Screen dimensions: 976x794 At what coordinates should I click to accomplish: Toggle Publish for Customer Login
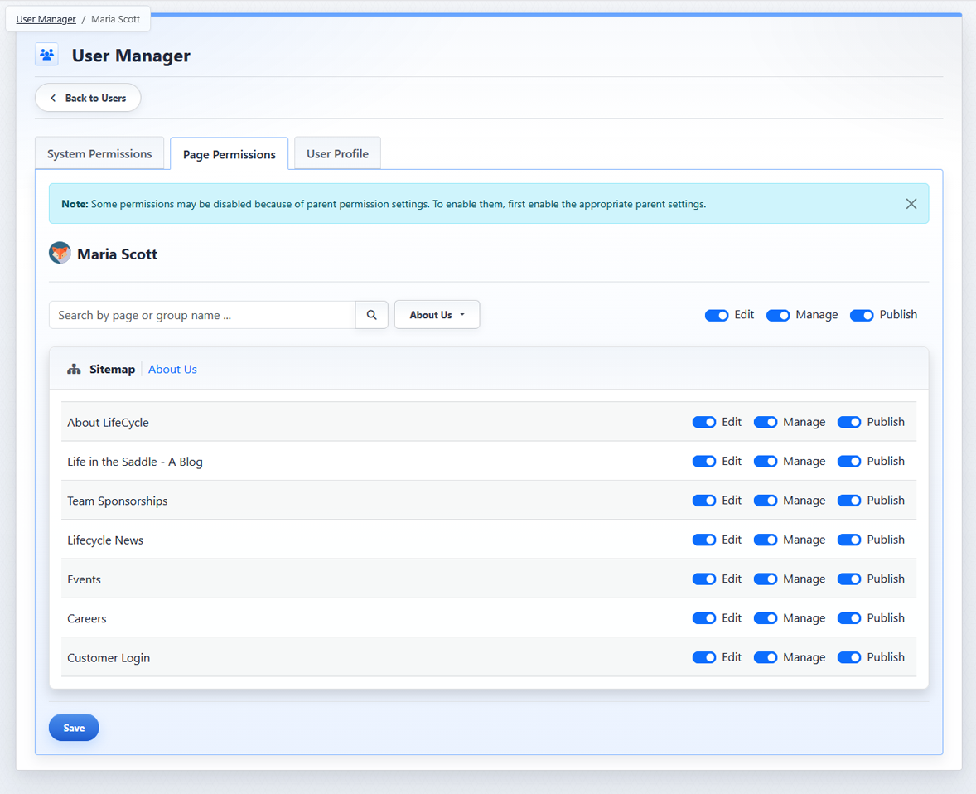point(849,657)
